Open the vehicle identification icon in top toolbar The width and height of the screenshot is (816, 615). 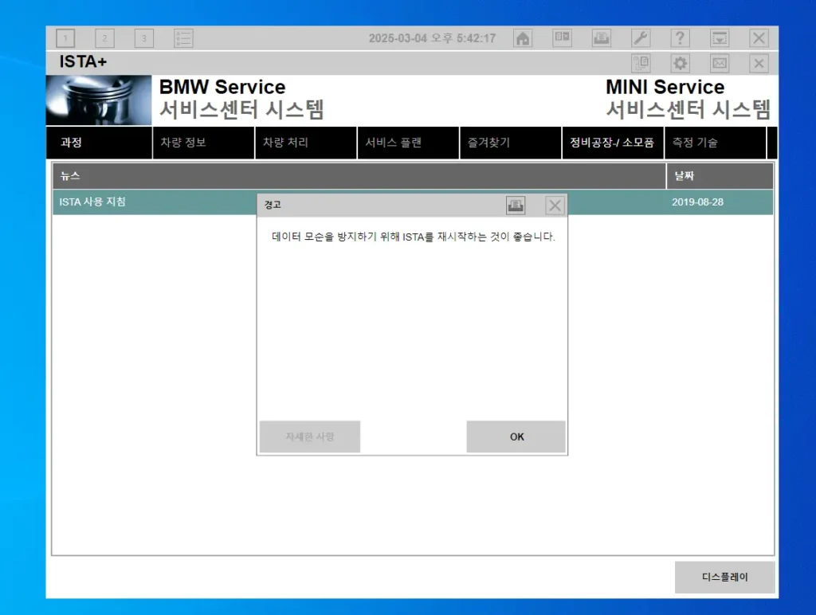[x=562, y=38]
